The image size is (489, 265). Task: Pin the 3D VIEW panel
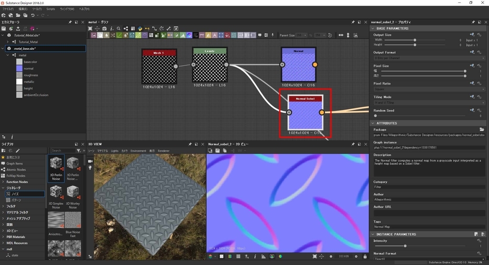[x=190, y=144]
